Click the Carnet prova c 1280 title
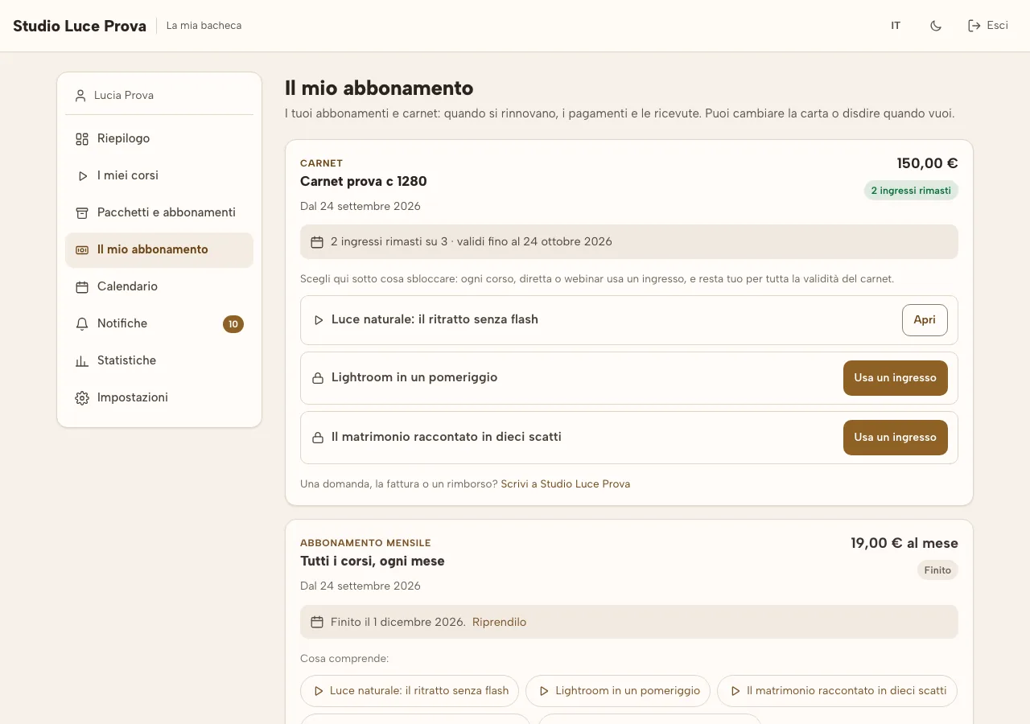 click(x=364, y=181)
